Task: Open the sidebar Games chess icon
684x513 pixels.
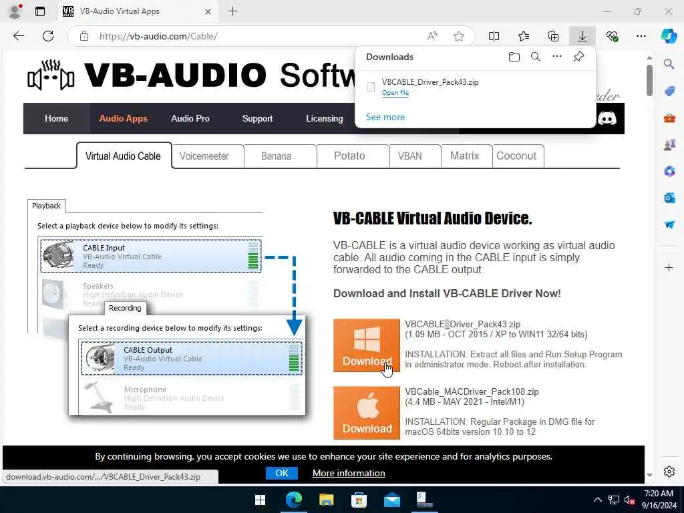Action: pyautogui.click(x=669, y=144)
